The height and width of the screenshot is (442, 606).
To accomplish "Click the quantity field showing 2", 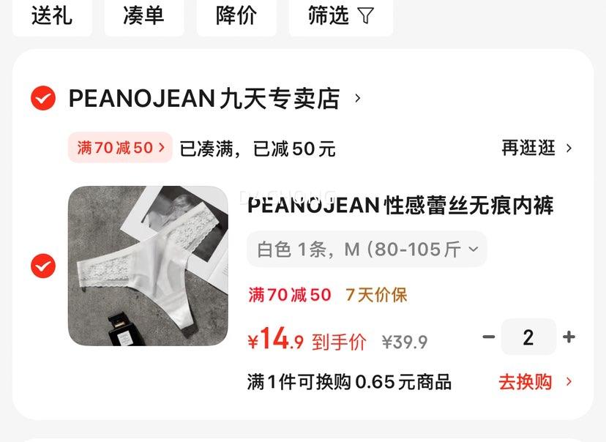I will pos(528,337).
